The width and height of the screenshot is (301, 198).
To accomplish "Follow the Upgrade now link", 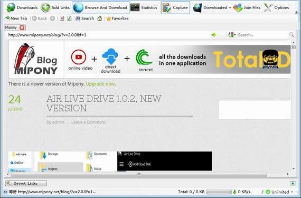I will click(x=100, y=84).
